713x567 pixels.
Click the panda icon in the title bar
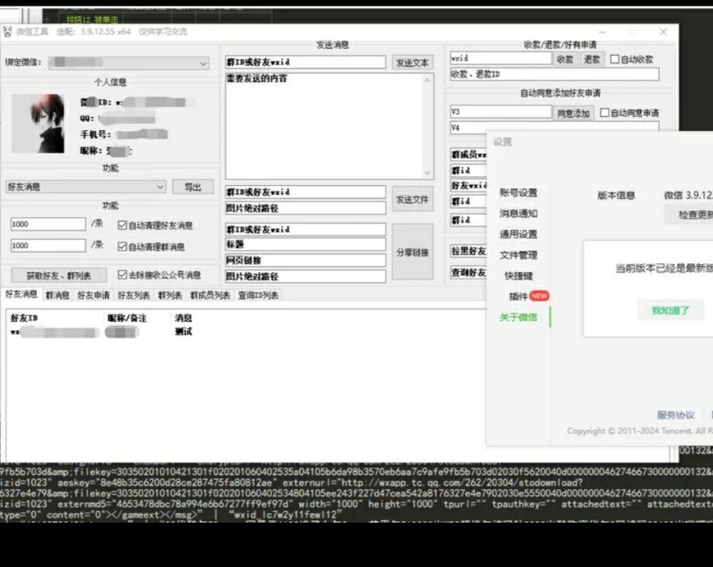[x=7, y=32]
